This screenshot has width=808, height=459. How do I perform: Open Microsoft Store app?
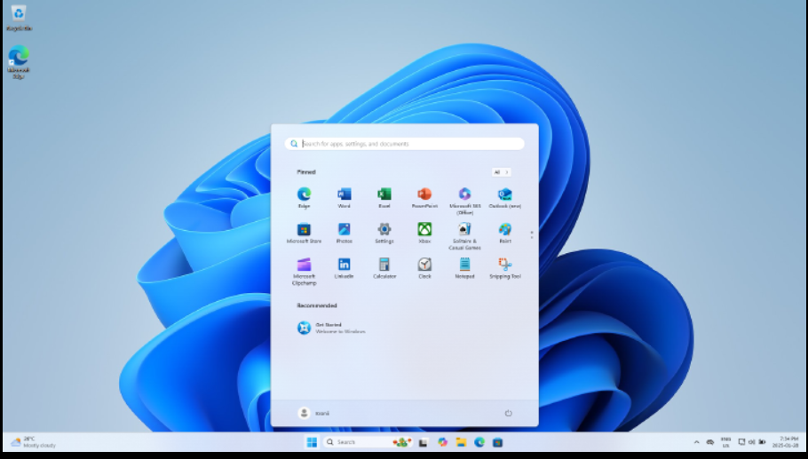coord(304,230)
